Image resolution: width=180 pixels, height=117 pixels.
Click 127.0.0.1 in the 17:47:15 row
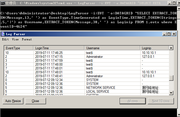coord(155,57)
